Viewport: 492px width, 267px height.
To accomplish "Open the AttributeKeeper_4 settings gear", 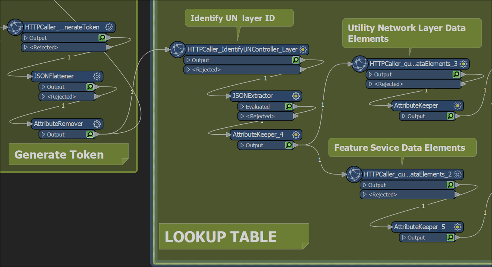I will click(x=296, y=135).
